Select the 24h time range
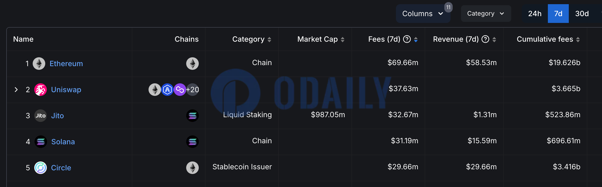The image size is (602, 187). click(x=535, y=14)
